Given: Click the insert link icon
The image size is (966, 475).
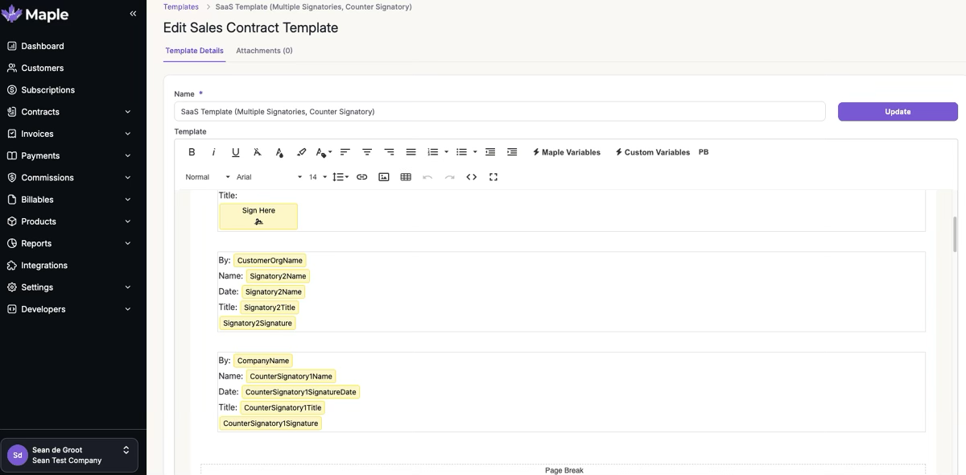Looking at the screenshot, I should point(362,177).
